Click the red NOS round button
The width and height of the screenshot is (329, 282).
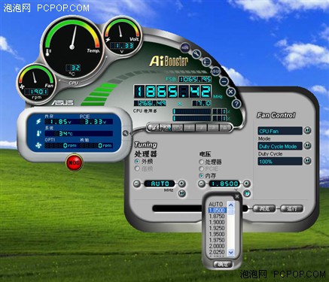(x=74, y=162)
